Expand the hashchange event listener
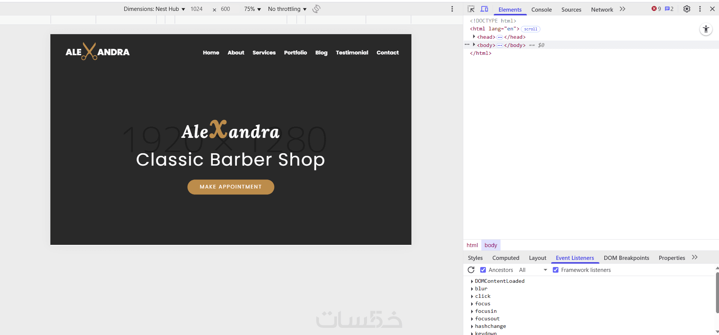Viewport: 719px width, 335px height. 472,326
